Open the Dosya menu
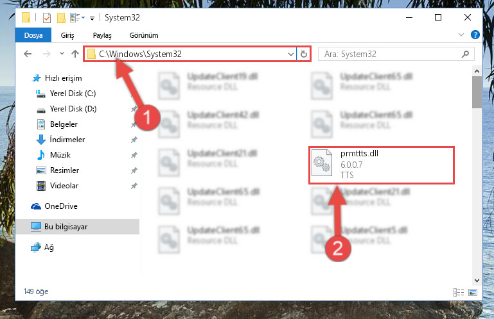Image resolution: width=494 pixels, height=319 pixels. tap(33, 35)
